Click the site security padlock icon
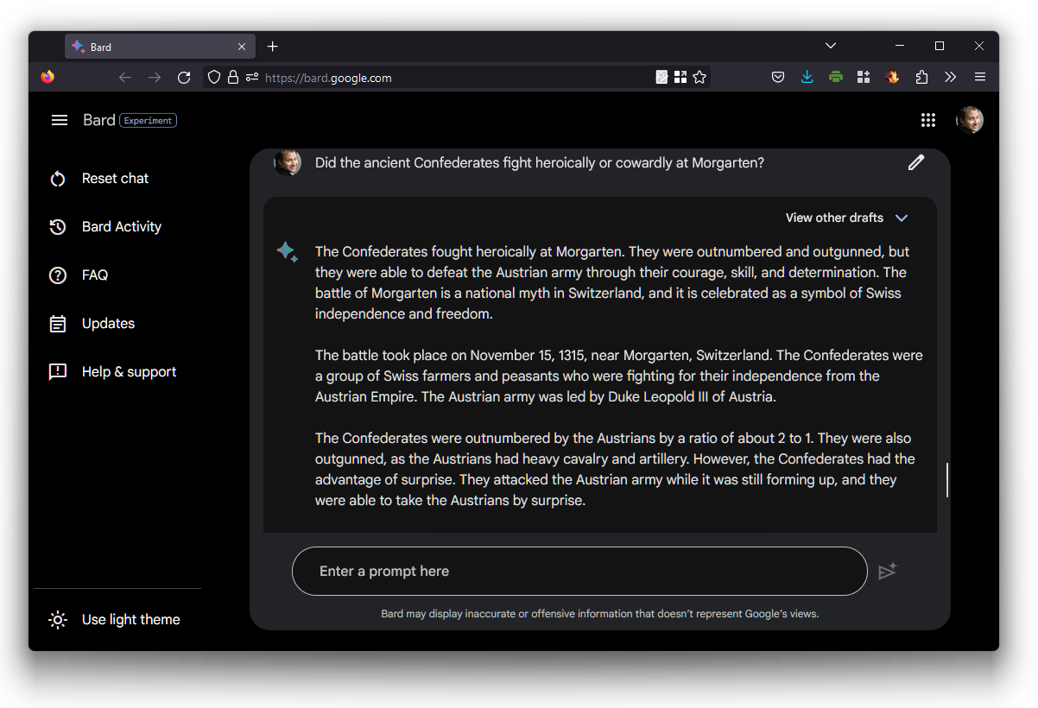The width and height of the screenshot is (1038, 708). point(233,78)
